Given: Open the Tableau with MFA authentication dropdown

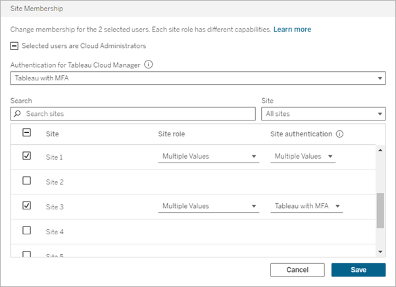Looking at the screenshot, I should 198,79.
